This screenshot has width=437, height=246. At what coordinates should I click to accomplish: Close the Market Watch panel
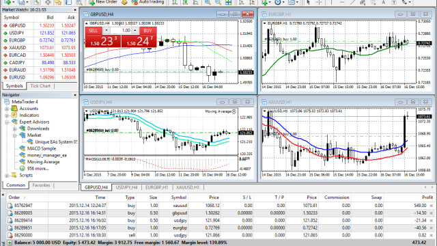click(75, 10)
